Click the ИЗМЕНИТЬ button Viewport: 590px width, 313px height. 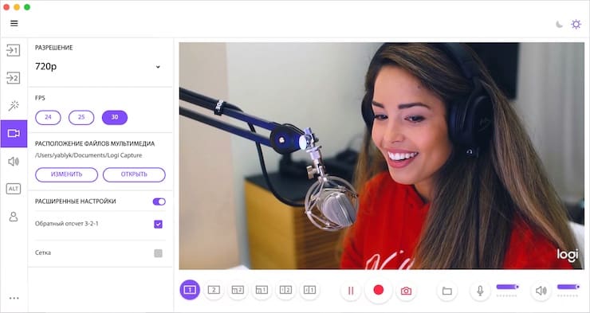[x=66, y=174]
